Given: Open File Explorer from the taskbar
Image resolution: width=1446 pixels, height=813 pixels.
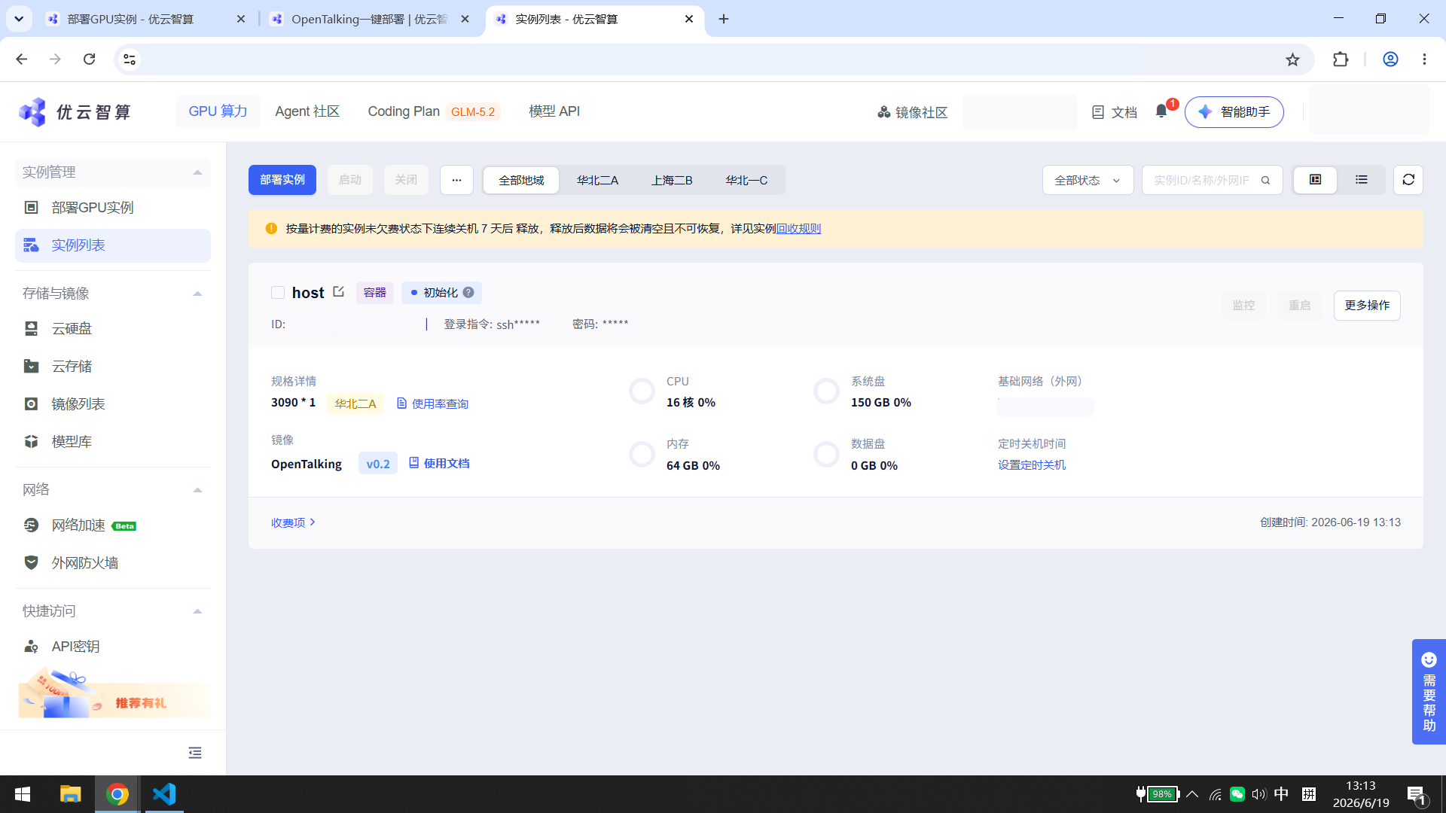Looking at the screenshot, I should pyautogui.click(x=70, y=794).
